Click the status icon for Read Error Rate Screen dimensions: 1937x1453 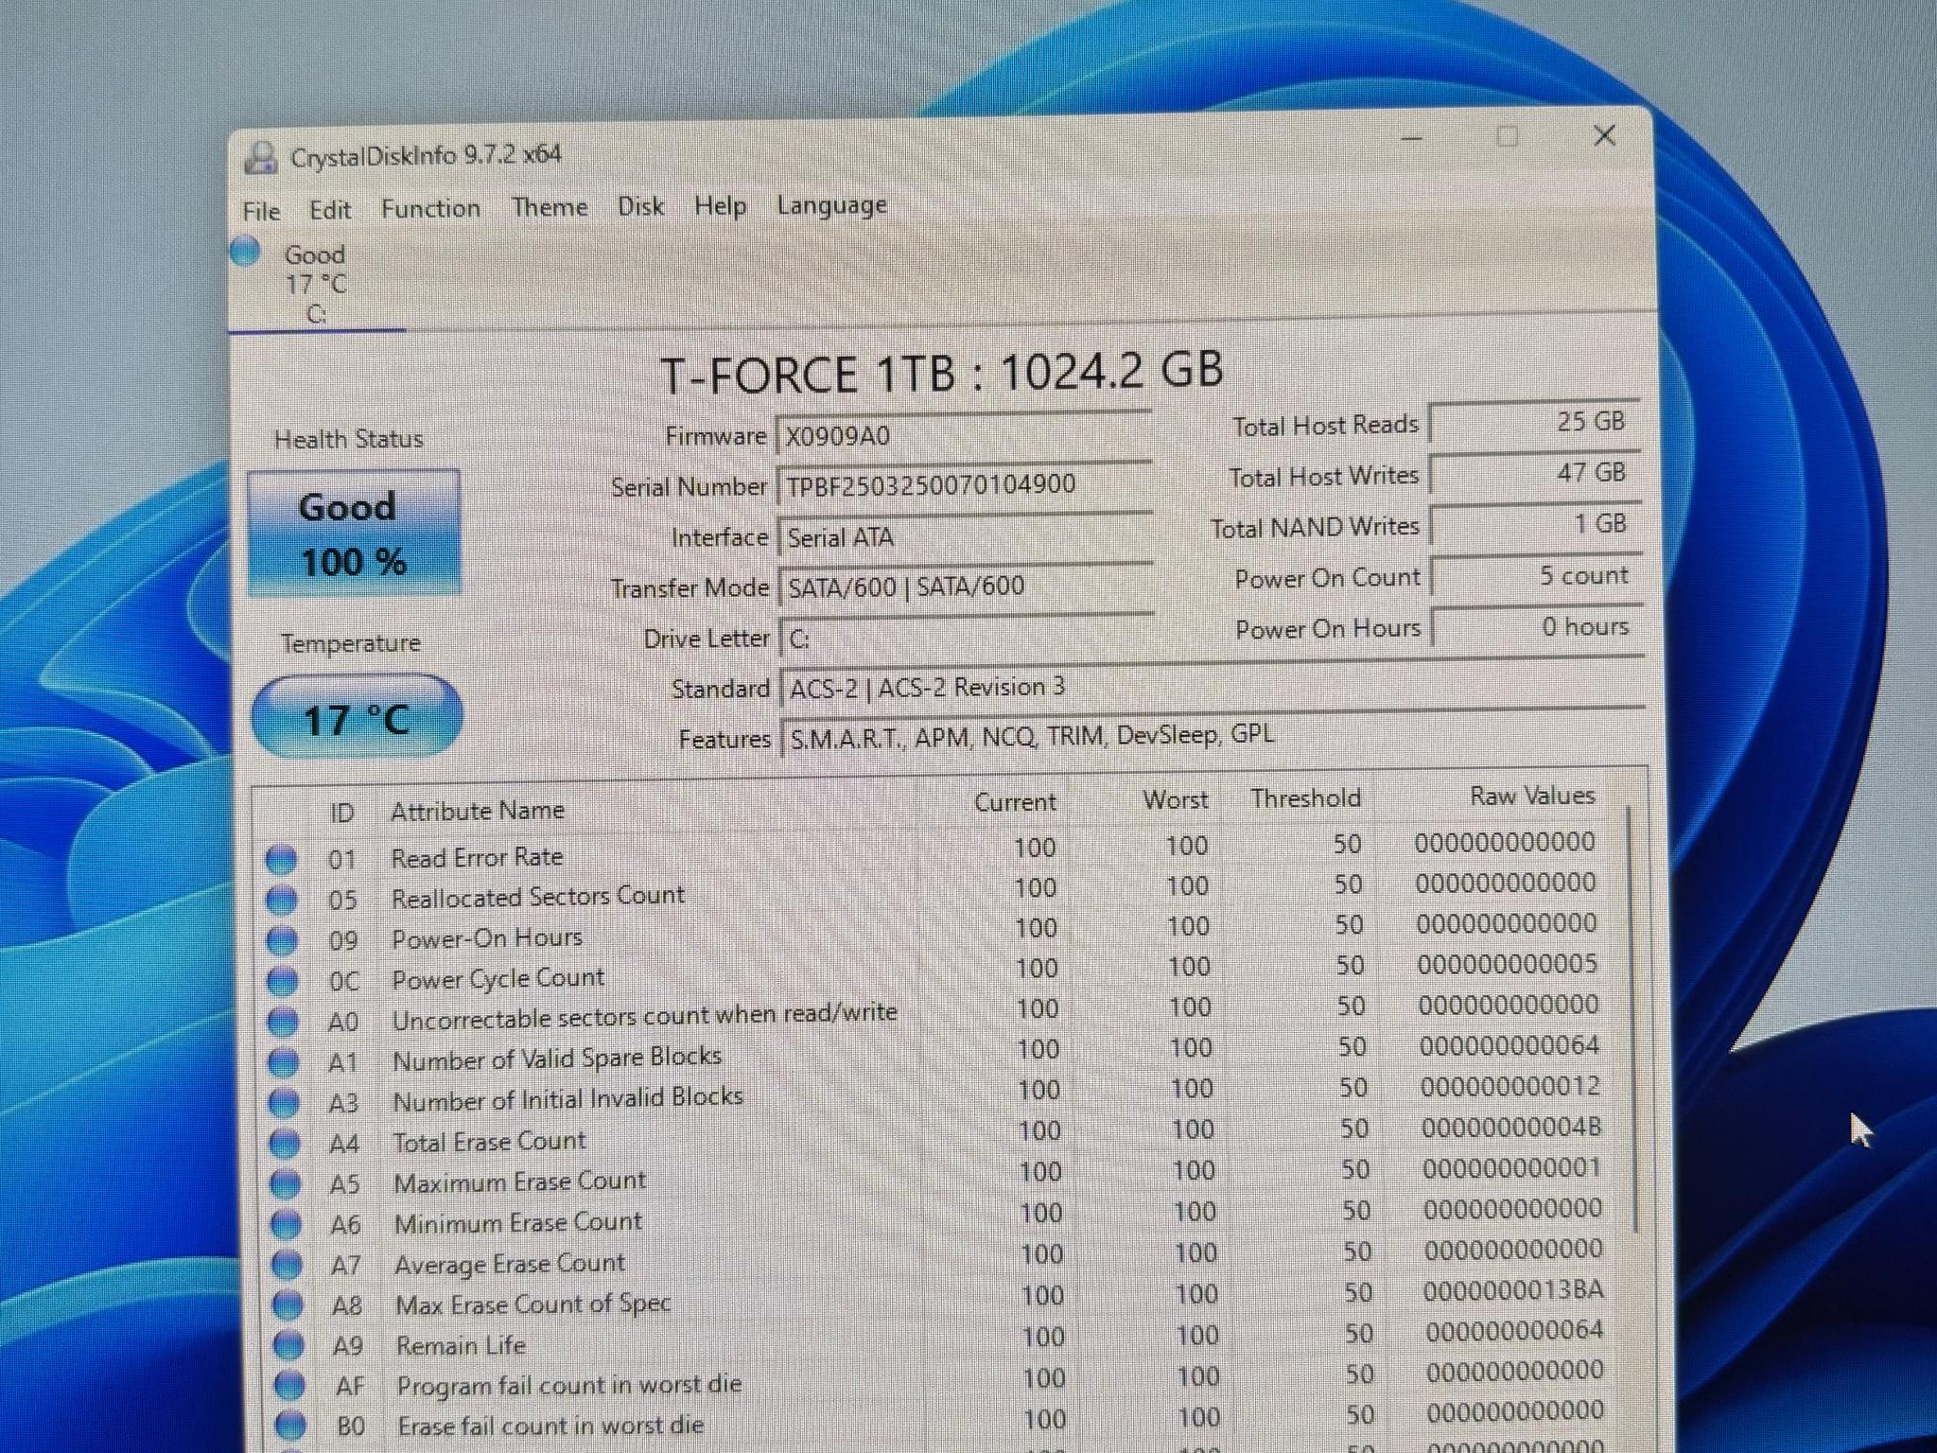(280, 859)
